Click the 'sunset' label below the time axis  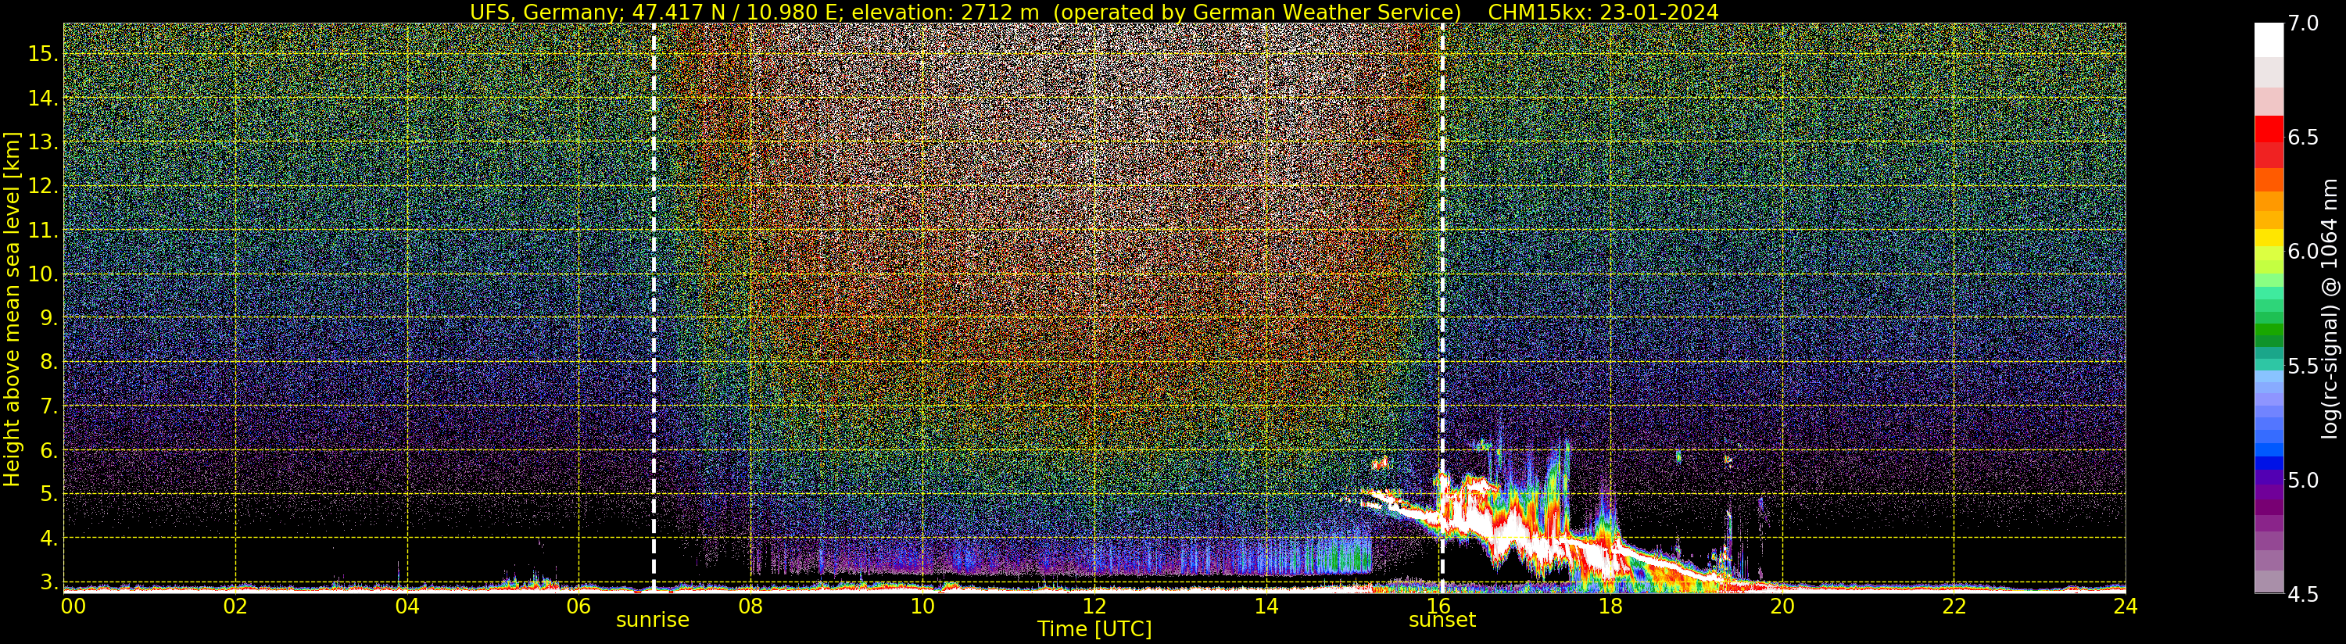(x=1442, y=621)
